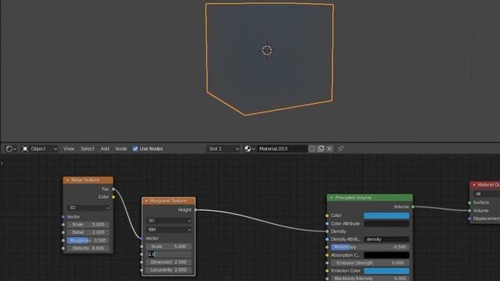Unlink material with X icon
Image resolution: width=500 pixels, height=281 pixels.
[x=330, y=149]
